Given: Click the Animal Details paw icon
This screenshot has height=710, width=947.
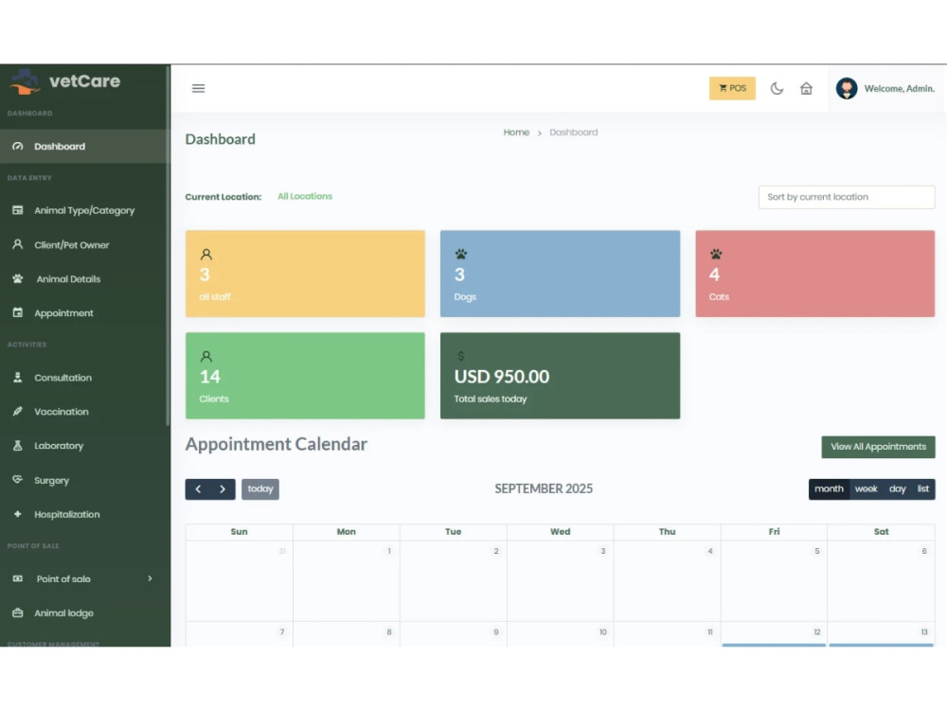Looking at the screenshot, I should [x=17, y=279].
